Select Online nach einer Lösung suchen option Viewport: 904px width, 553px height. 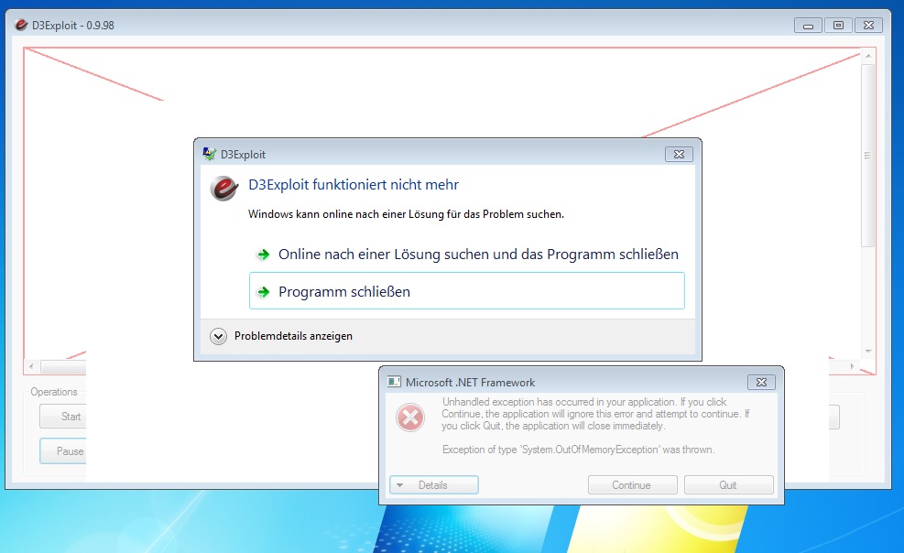coord(466,254)
